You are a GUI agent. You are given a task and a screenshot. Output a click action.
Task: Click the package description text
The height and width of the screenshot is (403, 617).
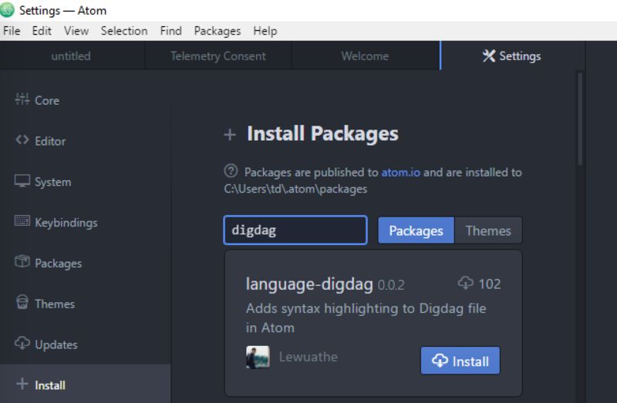[x=366, y=317]
